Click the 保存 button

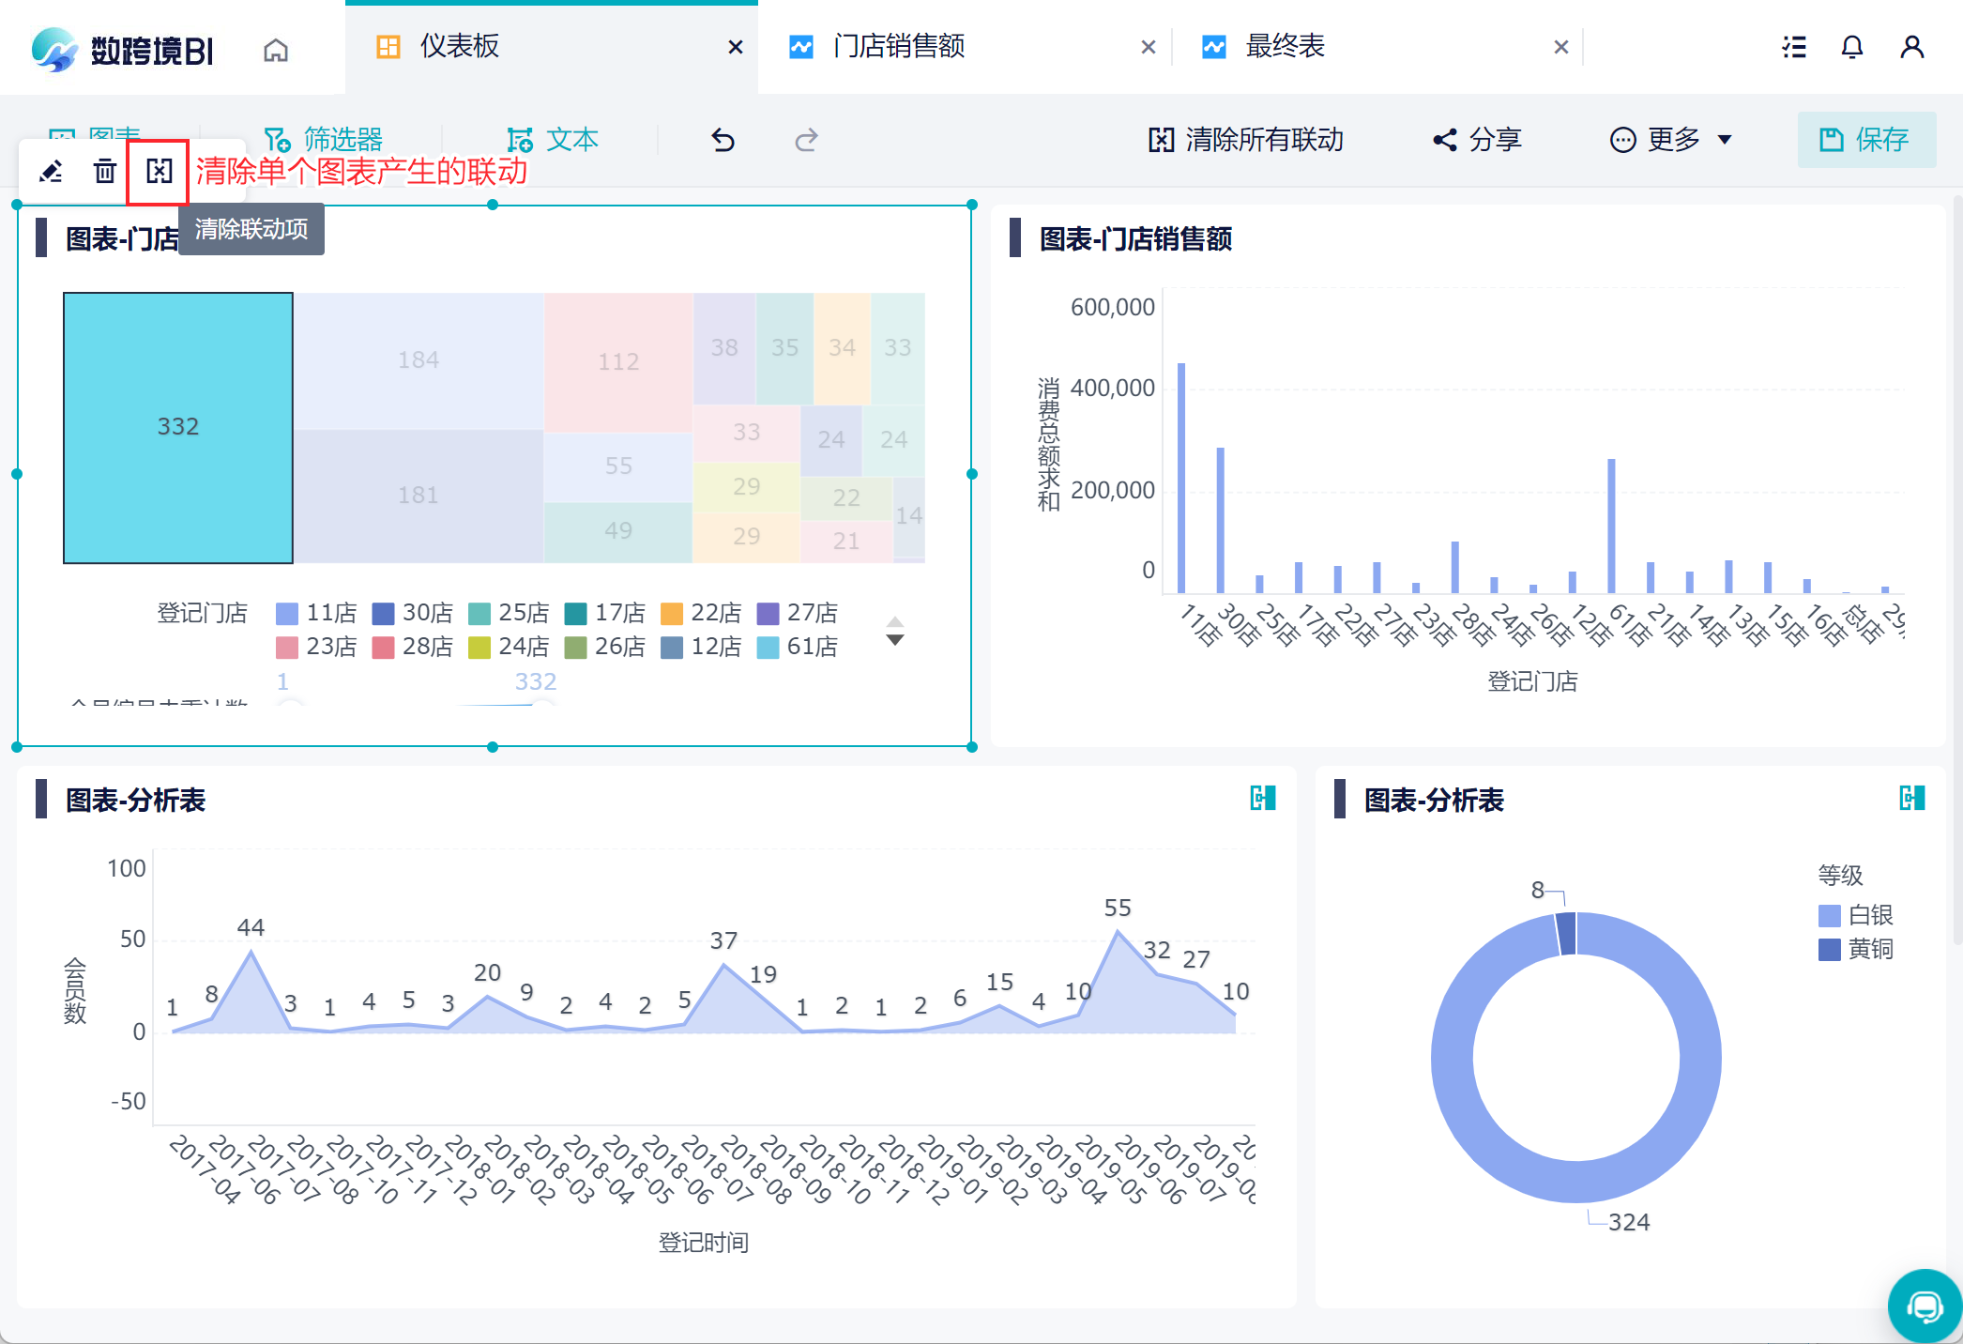[1865, 140]
